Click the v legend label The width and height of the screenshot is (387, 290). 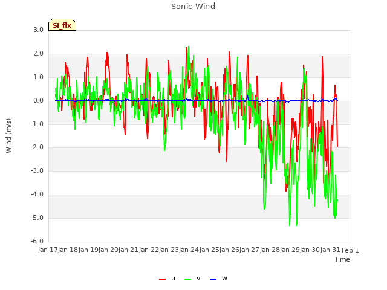[x=198, y=279]
